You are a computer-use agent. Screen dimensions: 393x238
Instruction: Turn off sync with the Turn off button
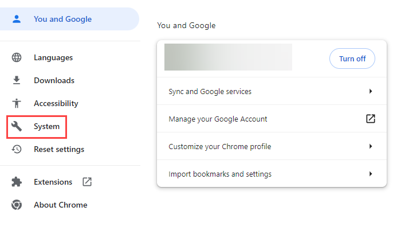[352, 58]
